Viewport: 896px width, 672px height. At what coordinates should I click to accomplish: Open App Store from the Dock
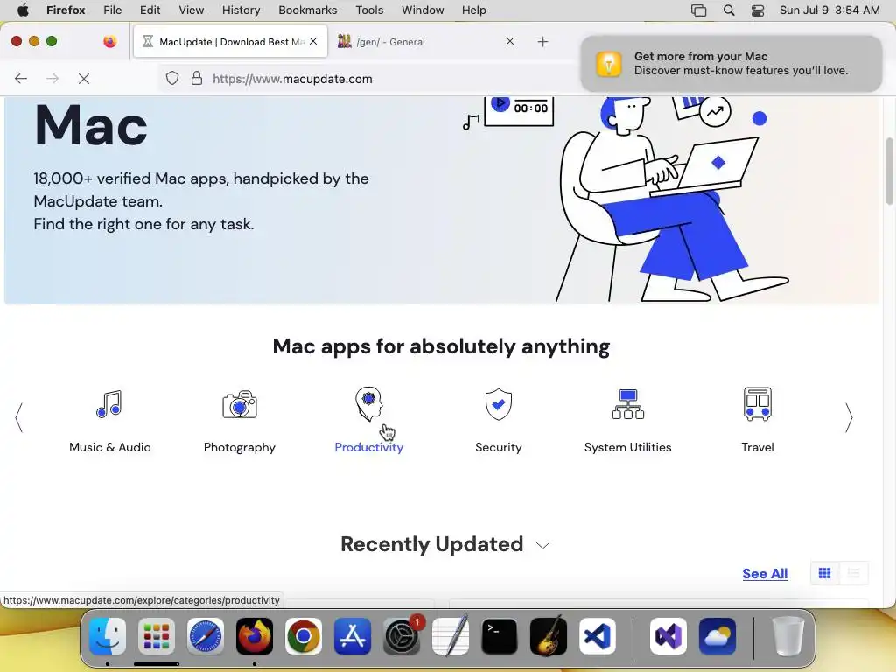pyautogui.click(x=353, y=636)
